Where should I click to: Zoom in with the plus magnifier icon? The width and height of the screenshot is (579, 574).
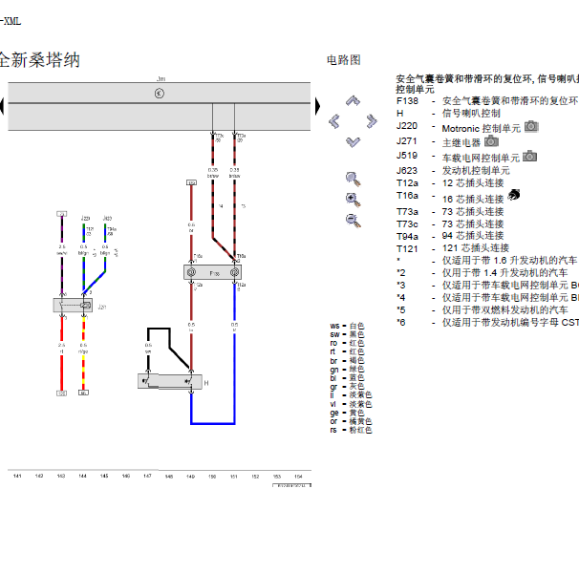click(x=353, y=200)
